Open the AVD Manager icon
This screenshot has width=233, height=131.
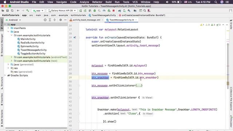click(124, 11)
